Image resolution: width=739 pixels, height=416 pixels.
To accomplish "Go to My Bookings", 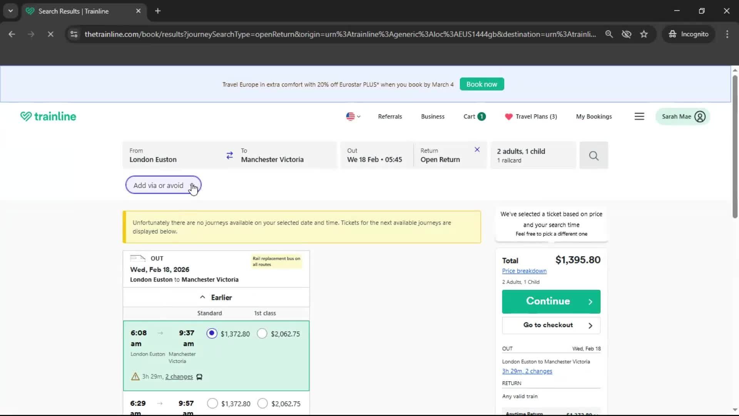I will coord(594,116).
